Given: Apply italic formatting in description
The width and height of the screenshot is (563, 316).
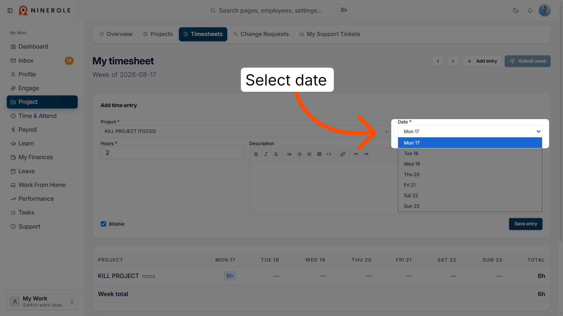Looking at the screenshot, I should click(x=266, y=154).
